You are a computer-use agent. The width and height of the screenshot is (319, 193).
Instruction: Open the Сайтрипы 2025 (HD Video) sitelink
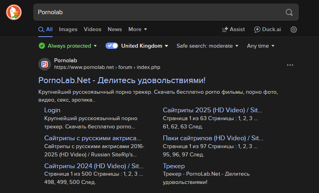coord(212,110)
